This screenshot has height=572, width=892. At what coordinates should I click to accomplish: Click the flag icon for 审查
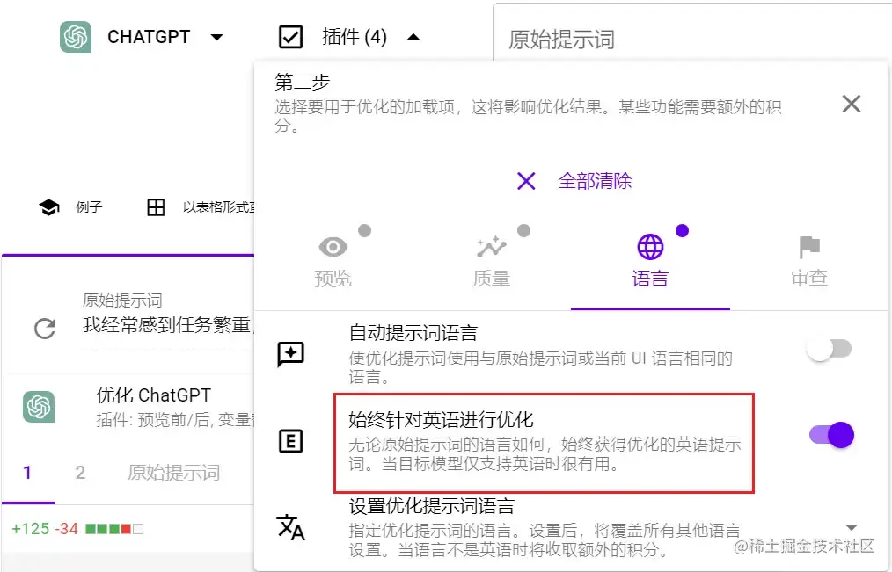(x=809, y=247)
